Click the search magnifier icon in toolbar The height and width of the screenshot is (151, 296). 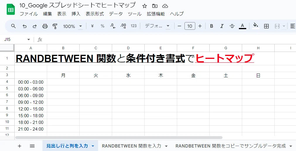13,26
